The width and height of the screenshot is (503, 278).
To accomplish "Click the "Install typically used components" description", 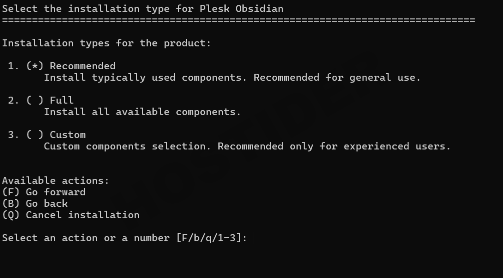I will pos(232,78).
